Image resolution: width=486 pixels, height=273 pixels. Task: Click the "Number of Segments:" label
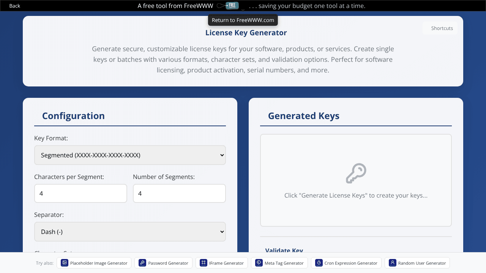click(x=164, y=177)
